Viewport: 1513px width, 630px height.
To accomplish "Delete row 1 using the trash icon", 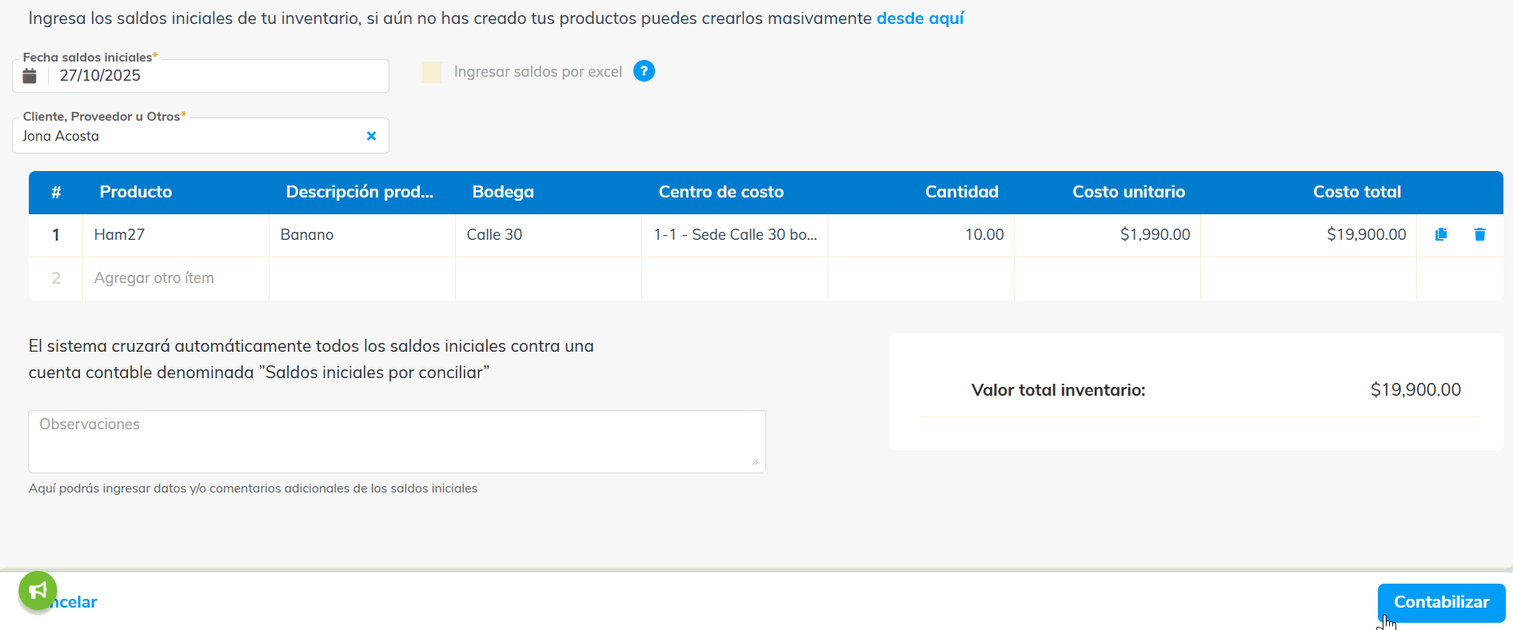I will [x=1479, y=234].
